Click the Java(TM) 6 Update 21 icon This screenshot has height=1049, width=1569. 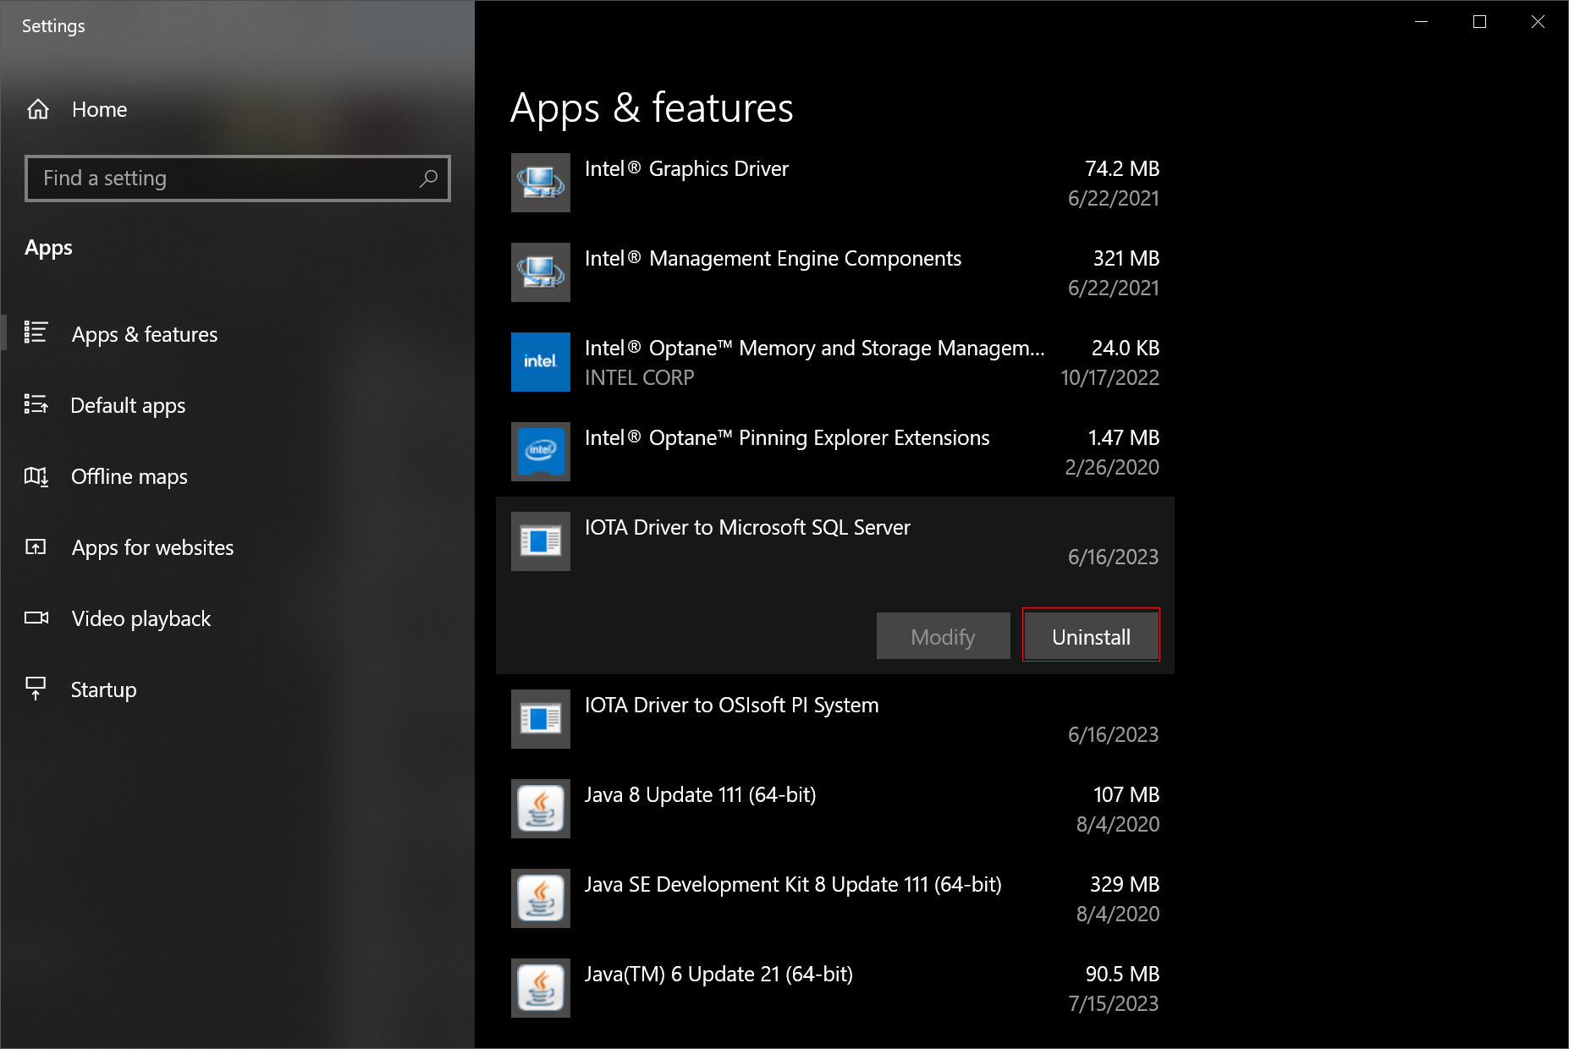pos(541,988)
